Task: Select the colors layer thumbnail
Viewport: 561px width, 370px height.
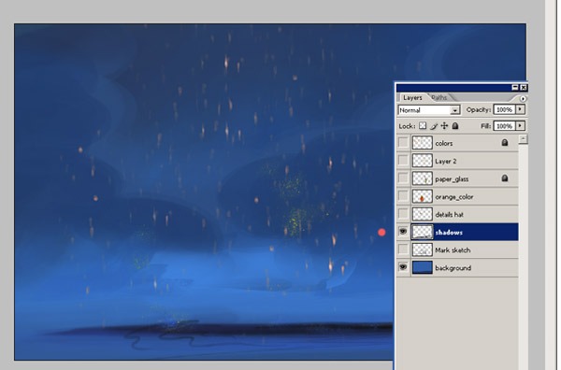Action: tap(423, 143)
